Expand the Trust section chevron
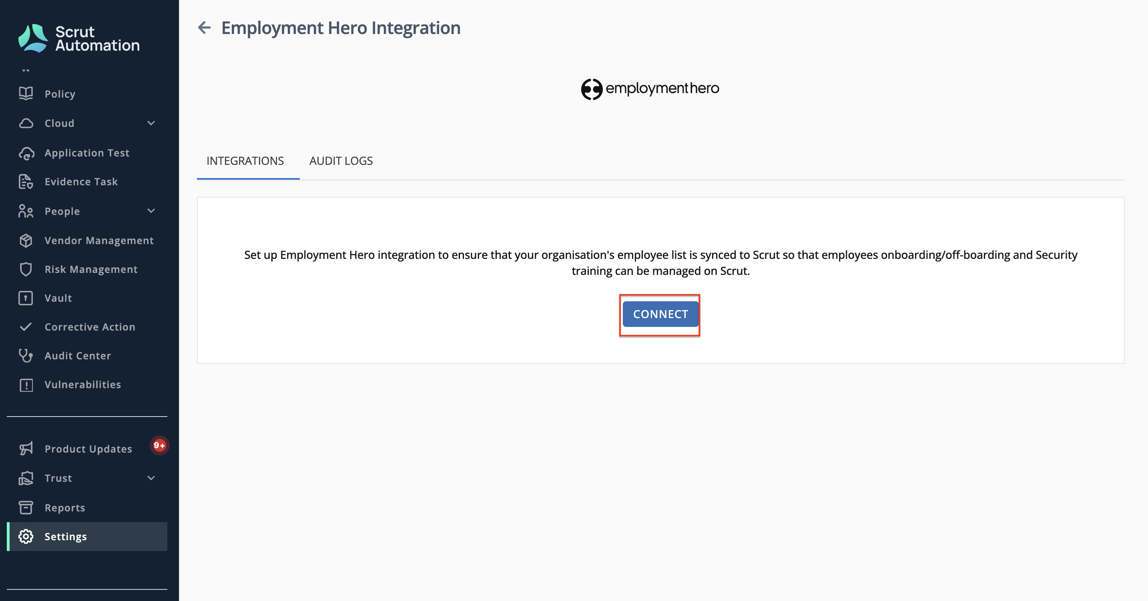1148x601 pixels. [x=151, y=478]
